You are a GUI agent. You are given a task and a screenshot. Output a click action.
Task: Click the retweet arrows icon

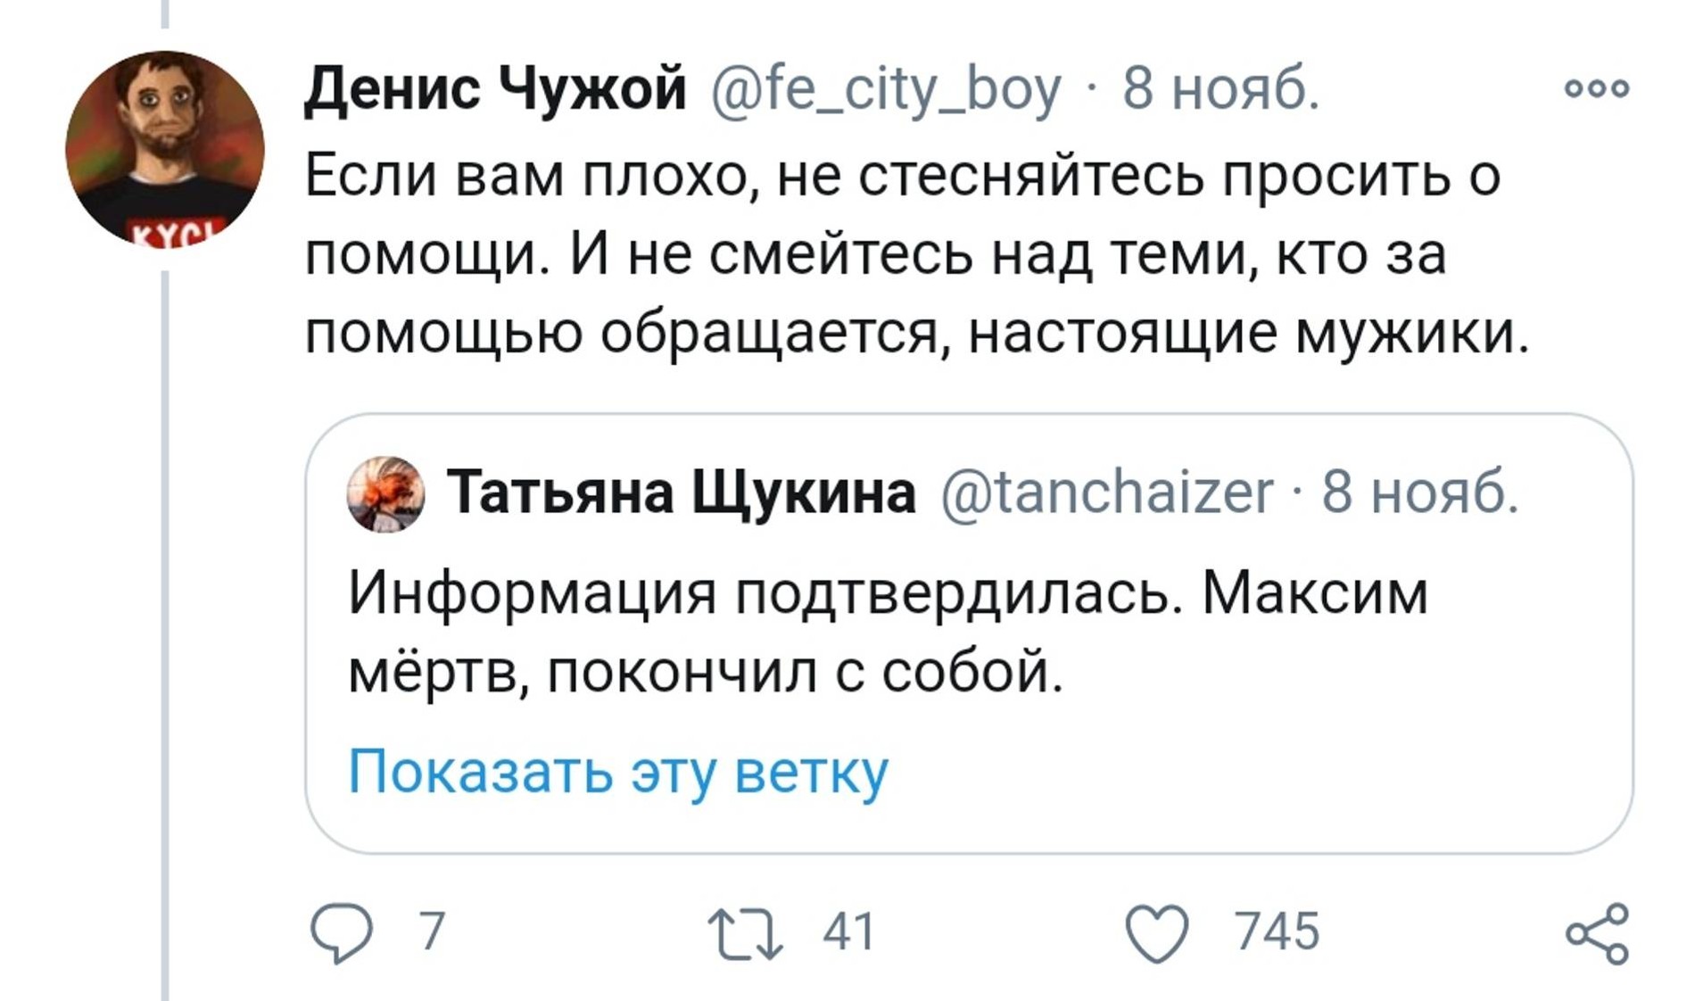click(745, 933)
